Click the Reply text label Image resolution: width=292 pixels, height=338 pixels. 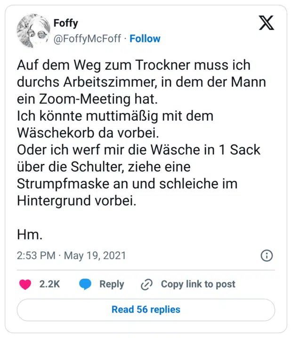pyautogui.click(x=112, y=284)
